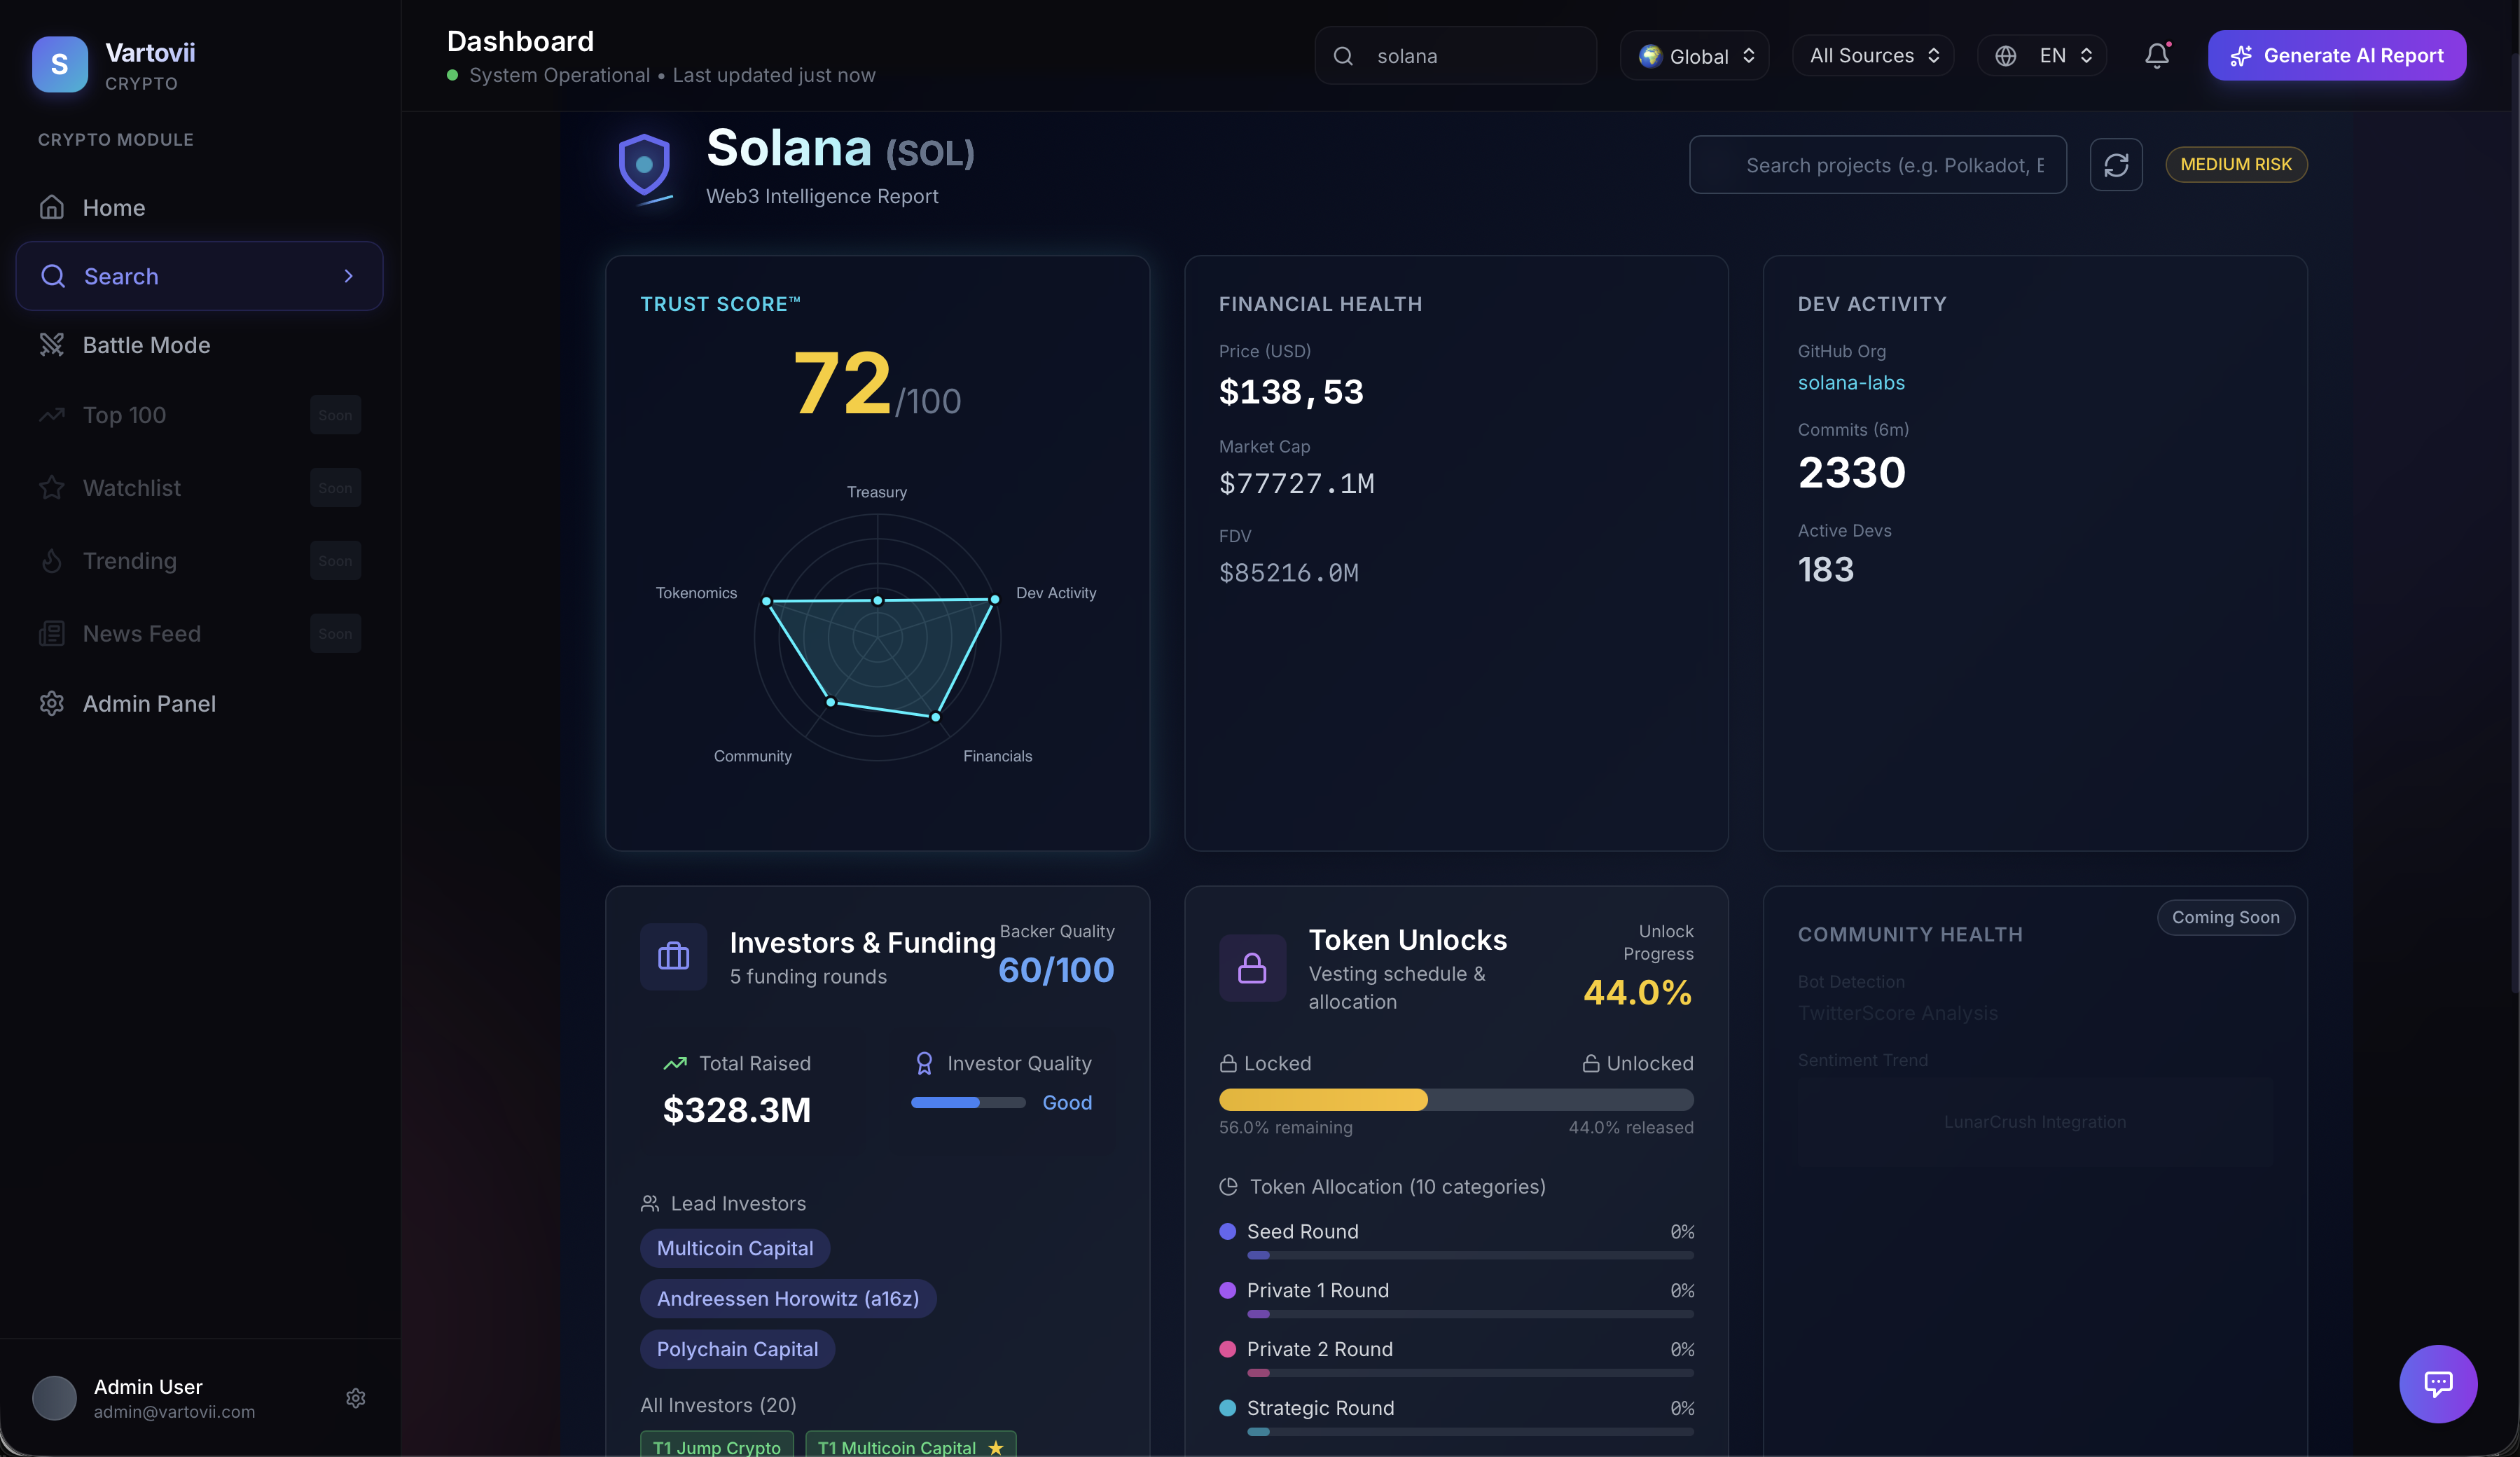Image resolution: width=2520 pixels, height=1457 pixels.
Task: Click the Investors & Funding briefcase icon
Action: coord(673,957)
